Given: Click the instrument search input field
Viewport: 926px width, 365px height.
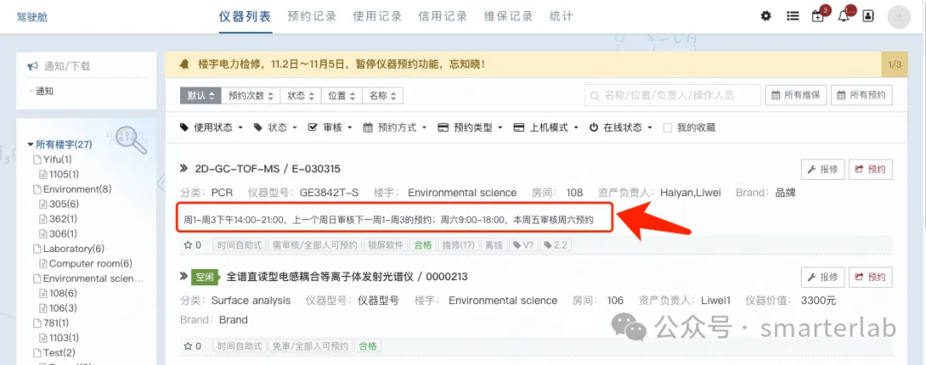Looking at the screenshot, I should click(x=673, y=95).
